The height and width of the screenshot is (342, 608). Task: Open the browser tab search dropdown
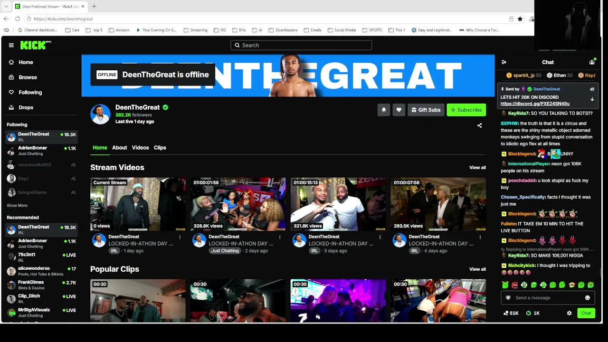coord(6,6)
